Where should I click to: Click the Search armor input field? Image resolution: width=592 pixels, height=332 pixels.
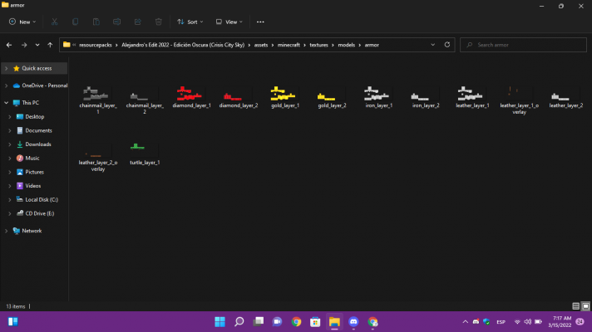click(524, 45)
